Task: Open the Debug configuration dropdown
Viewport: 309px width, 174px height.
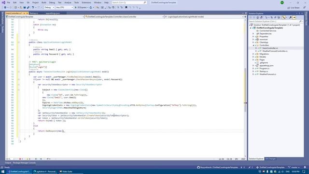Action: click(49, 8)
